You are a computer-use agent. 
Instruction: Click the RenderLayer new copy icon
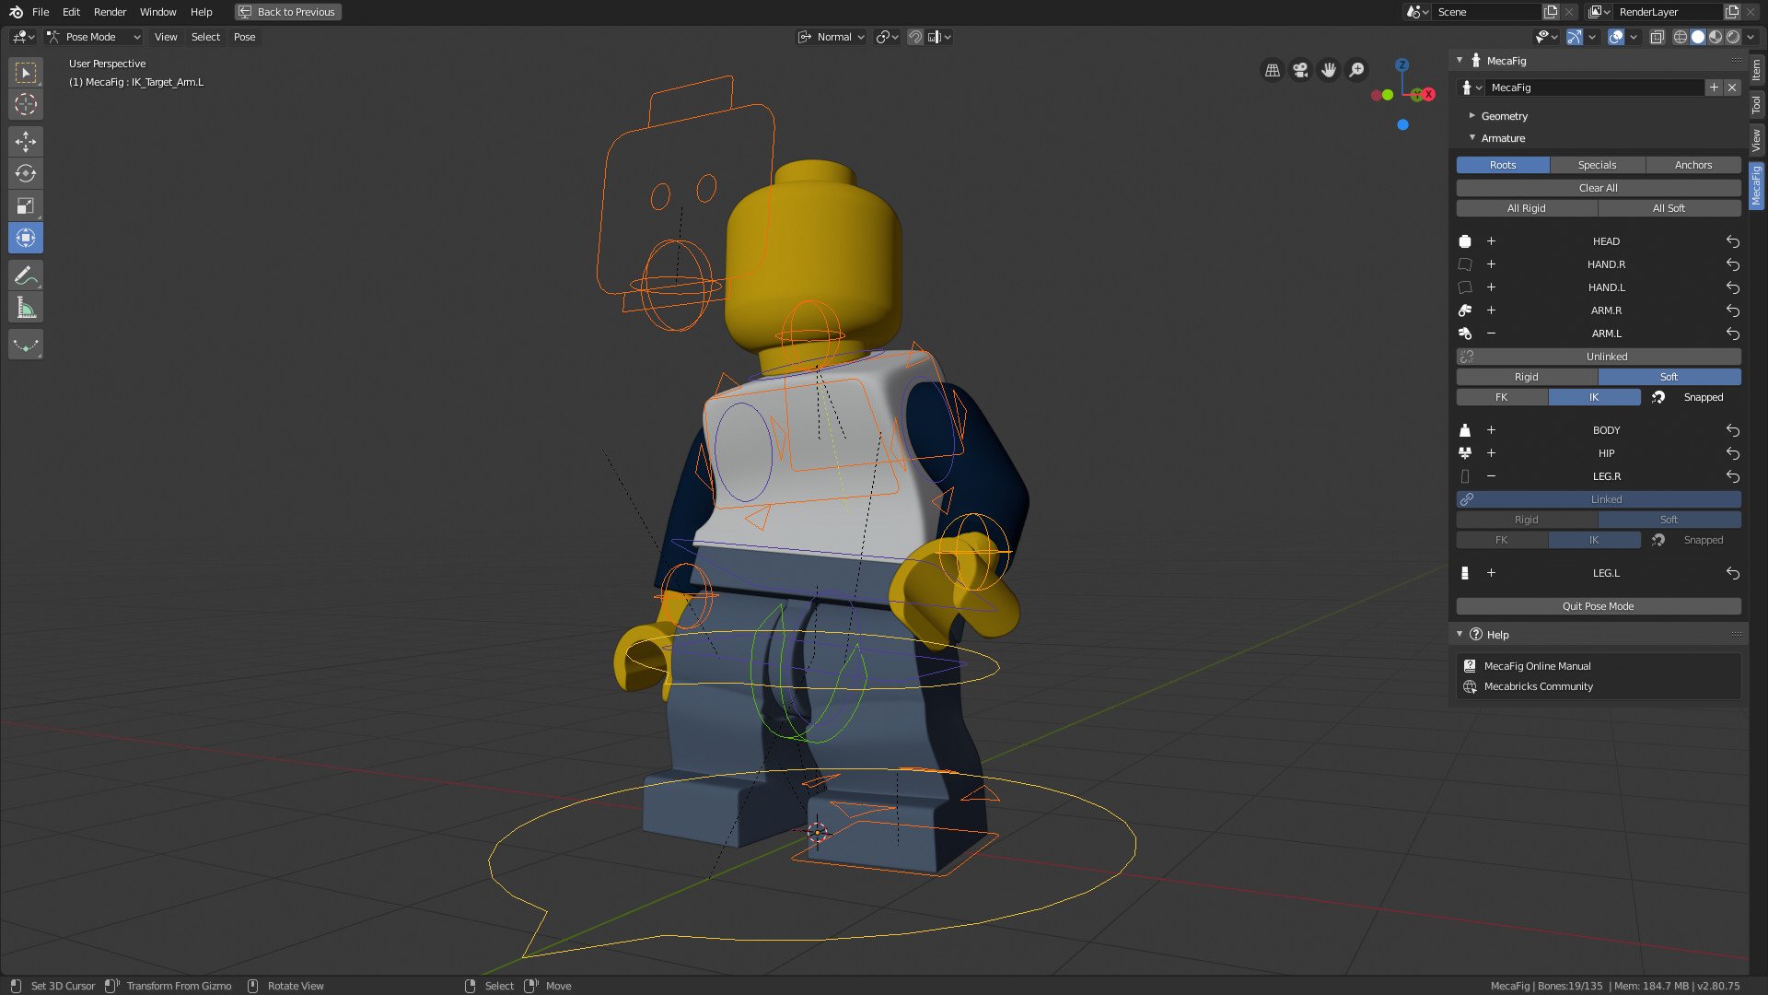[1732, 12]
